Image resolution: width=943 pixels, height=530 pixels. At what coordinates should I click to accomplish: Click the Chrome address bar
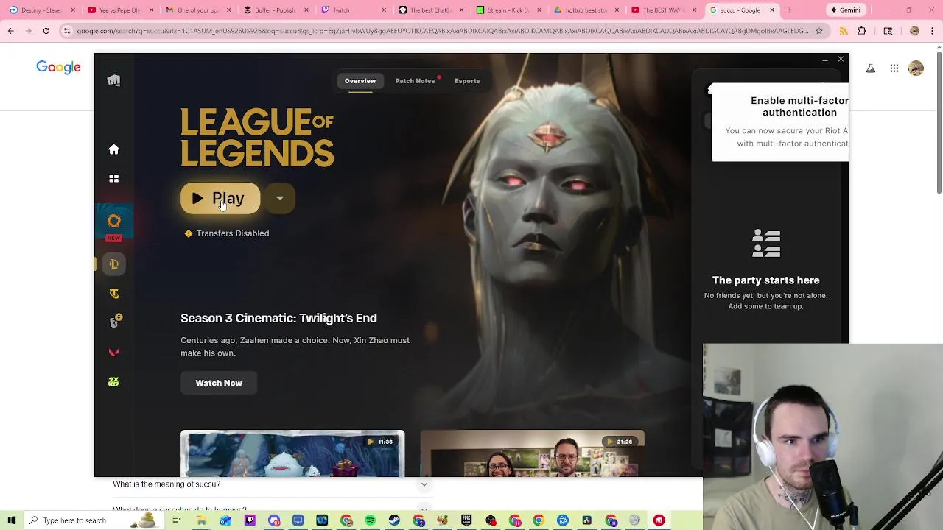point(442,31)
